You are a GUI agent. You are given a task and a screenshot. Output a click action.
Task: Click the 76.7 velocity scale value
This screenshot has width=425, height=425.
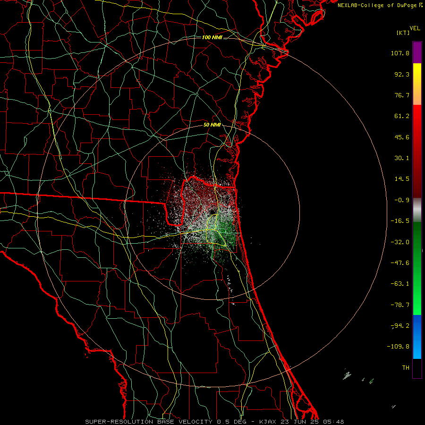pyautogui.click(x=402, y=95)
